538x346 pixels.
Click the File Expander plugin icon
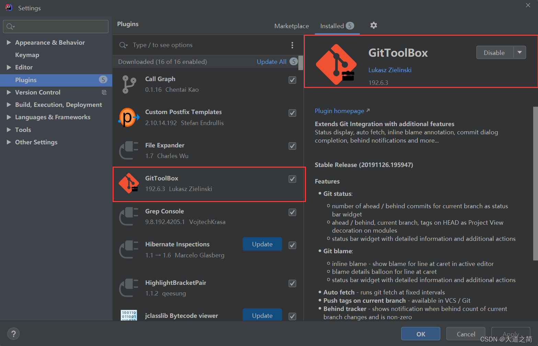(x=129, y=150)
